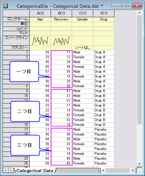Click the ソートなし category cell
The image size is (145, 176).
tap(83, 48)
